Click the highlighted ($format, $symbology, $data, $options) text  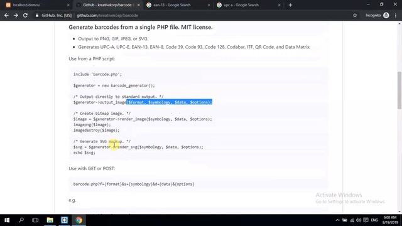(x=169, y=102)
